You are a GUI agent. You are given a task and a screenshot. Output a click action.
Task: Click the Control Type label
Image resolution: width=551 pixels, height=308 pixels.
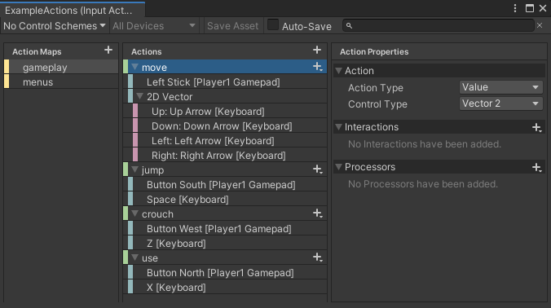point(377,104)
